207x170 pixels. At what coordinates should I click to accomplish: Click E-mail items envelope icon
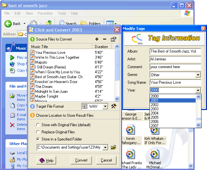pyautogui.click(x=12, y=115)
